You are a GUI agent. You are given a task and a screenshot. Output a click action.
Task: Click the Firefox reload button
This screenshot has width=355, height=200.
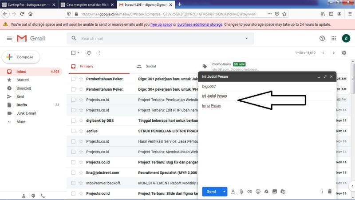[x=22, y=14]
